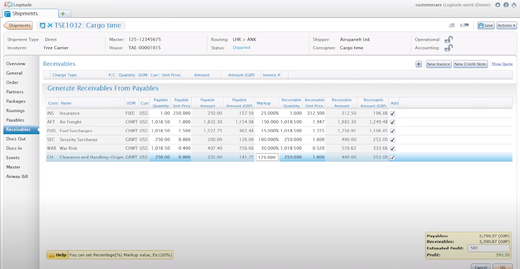The width and height of the screenshot is (520, 269).
Task: Click the Estimated Profit input field
Action: click(488, 248)
